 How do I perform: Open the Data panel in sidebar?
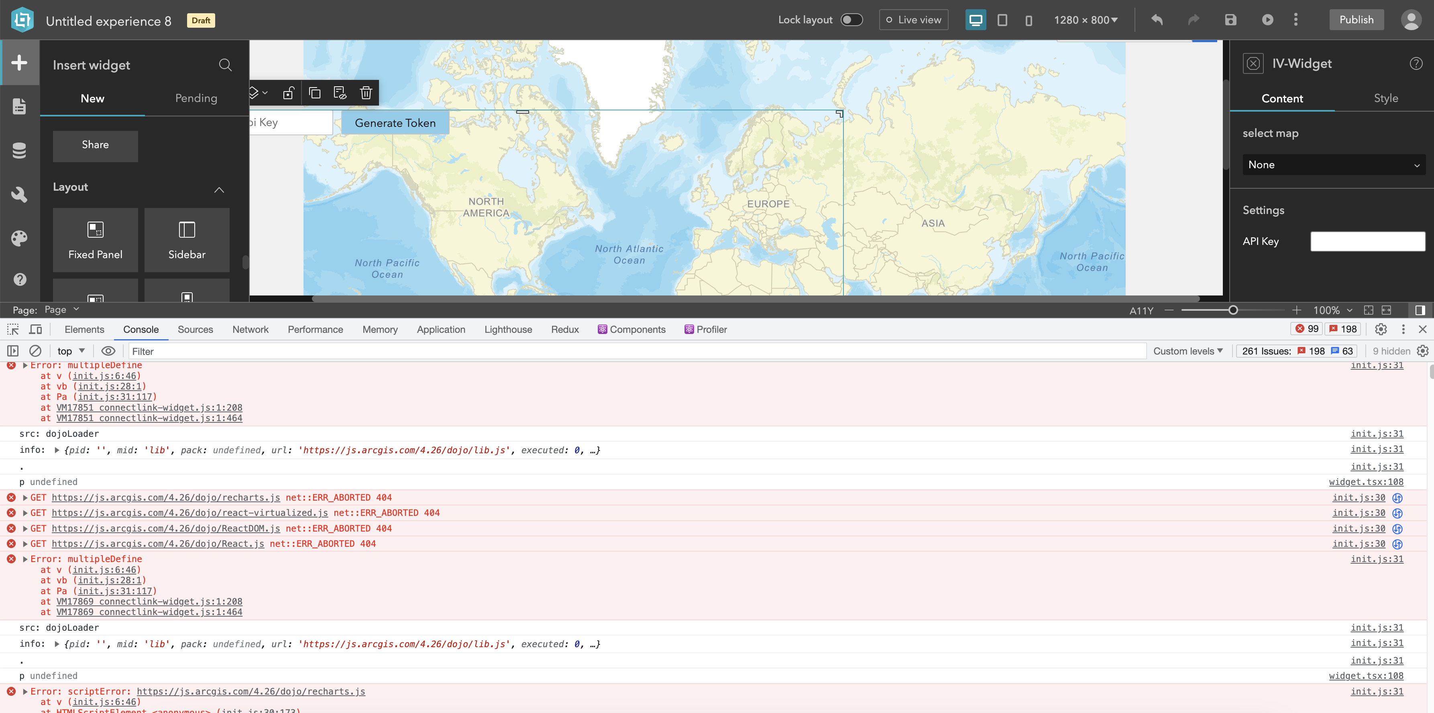pyautogui.click(x=20, y=150)
